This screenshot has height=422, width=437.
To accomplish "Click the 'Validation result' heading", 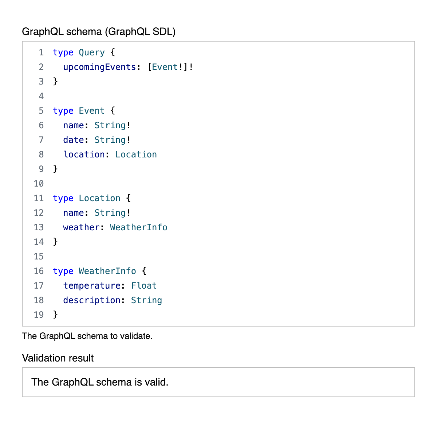I will pyautogui.click(x=58, y=358).
